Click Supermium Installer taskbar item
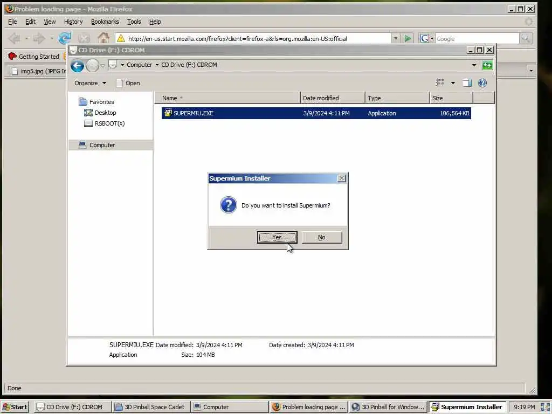Screen dimensions: 552x414 (x=467, y=407)
